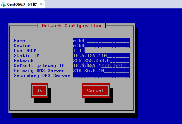Confirm with the Ok button
The height and width of the screenshot is (124, 182).
point(39,91)
